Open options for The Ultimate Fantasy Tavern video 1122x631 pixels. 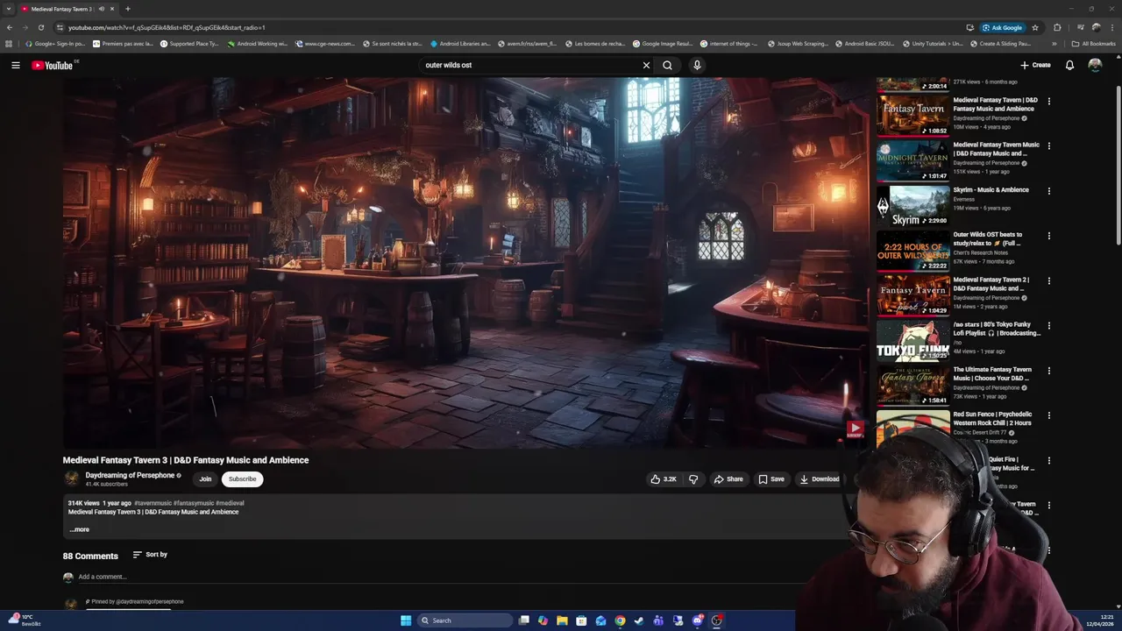tap(1048, 370)
